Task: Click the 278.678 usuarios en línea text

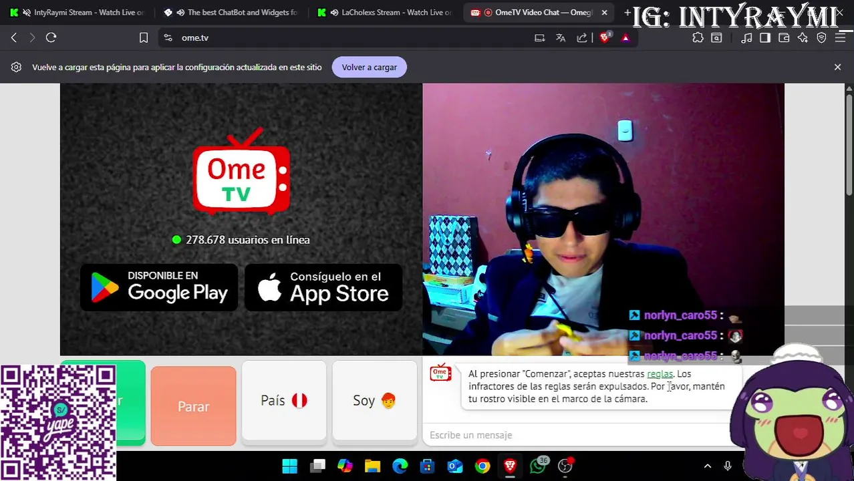Action: pos(247,240)
